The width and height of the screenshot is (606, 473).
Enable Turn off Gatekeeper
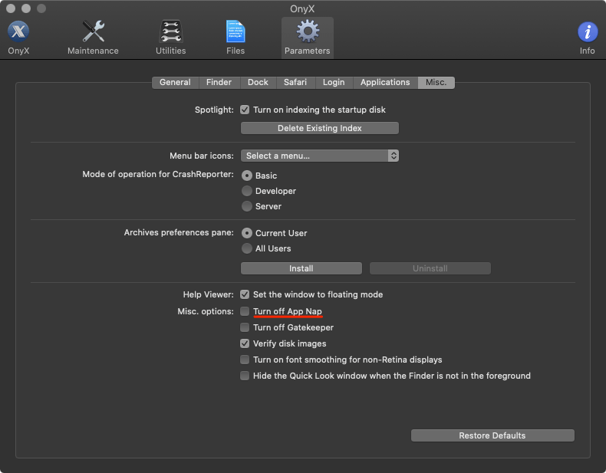pyautogui.click(x=245, y=327)
